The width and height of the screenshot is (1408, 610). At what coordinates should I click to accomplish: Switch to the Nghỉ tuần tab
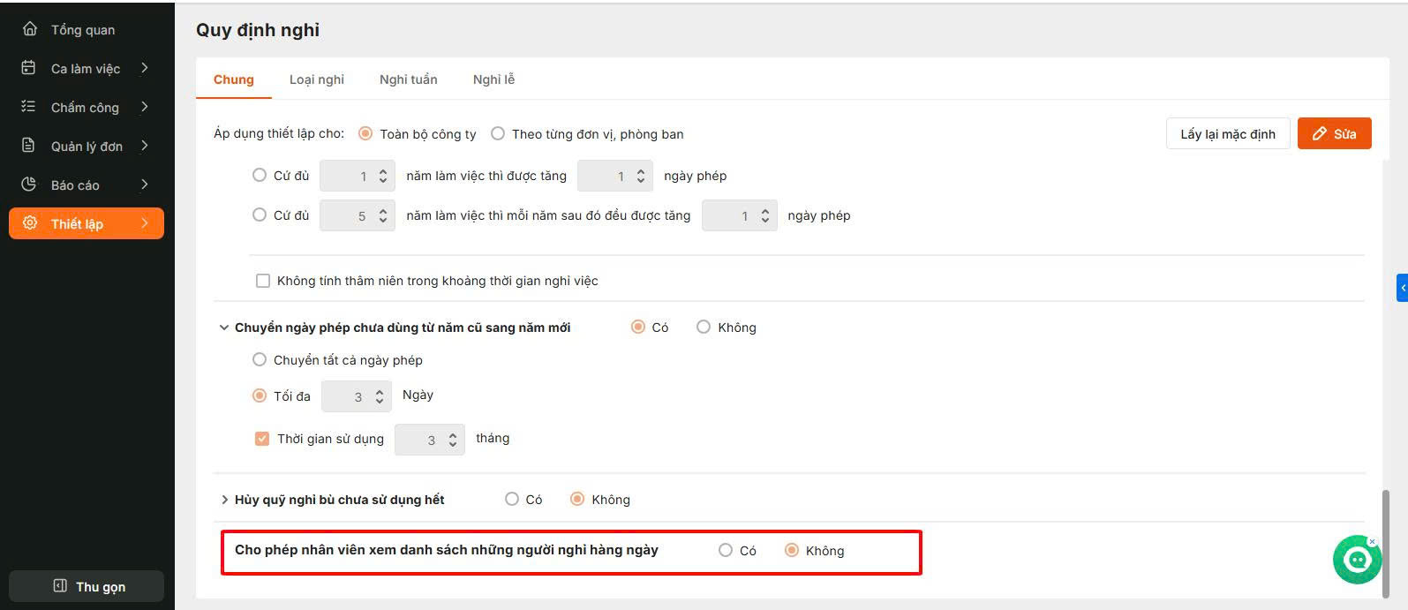coord(409,79)
